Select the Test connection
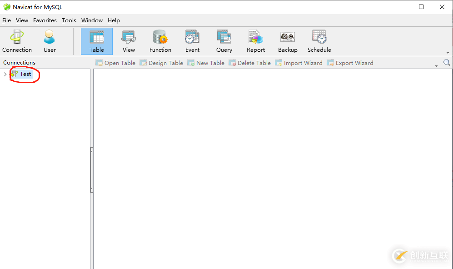The image size is (453, 269). (x=21, y=74)
